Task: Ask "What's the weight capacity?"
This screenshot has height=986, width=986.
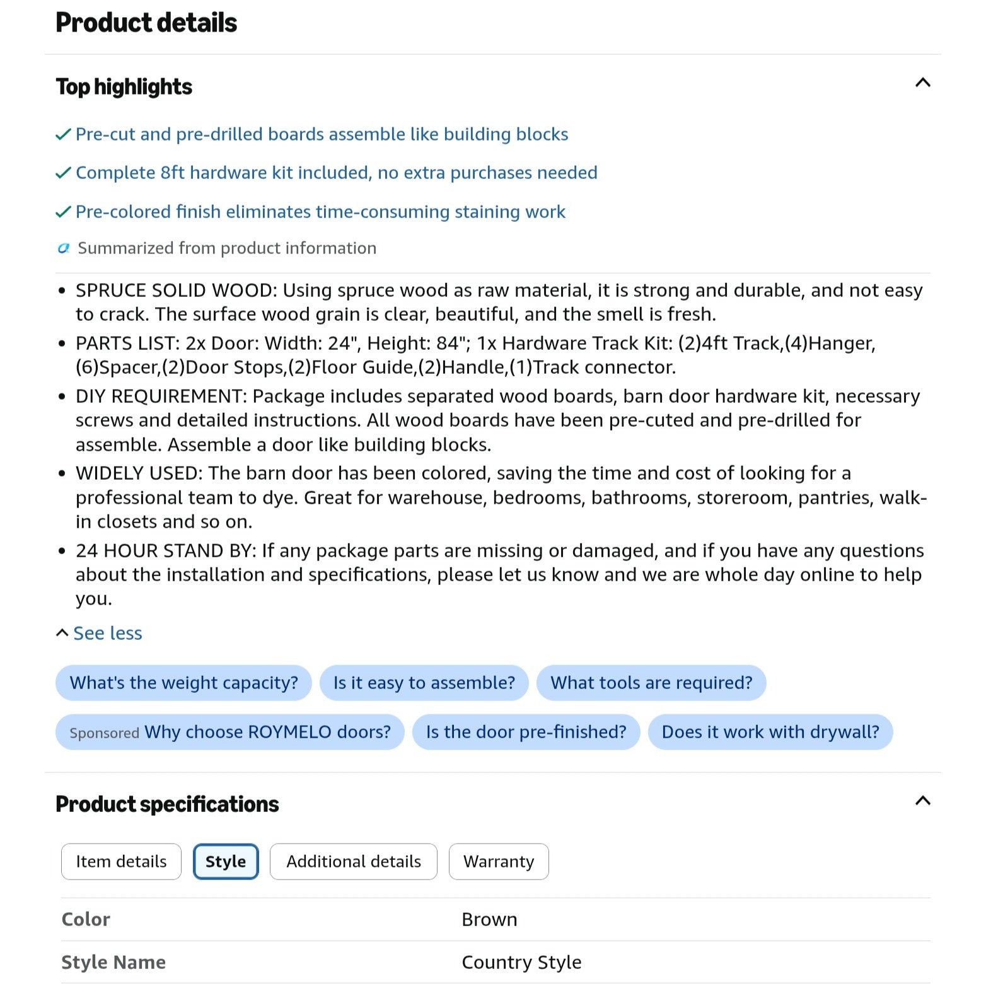Action: [x=183, y=683]
